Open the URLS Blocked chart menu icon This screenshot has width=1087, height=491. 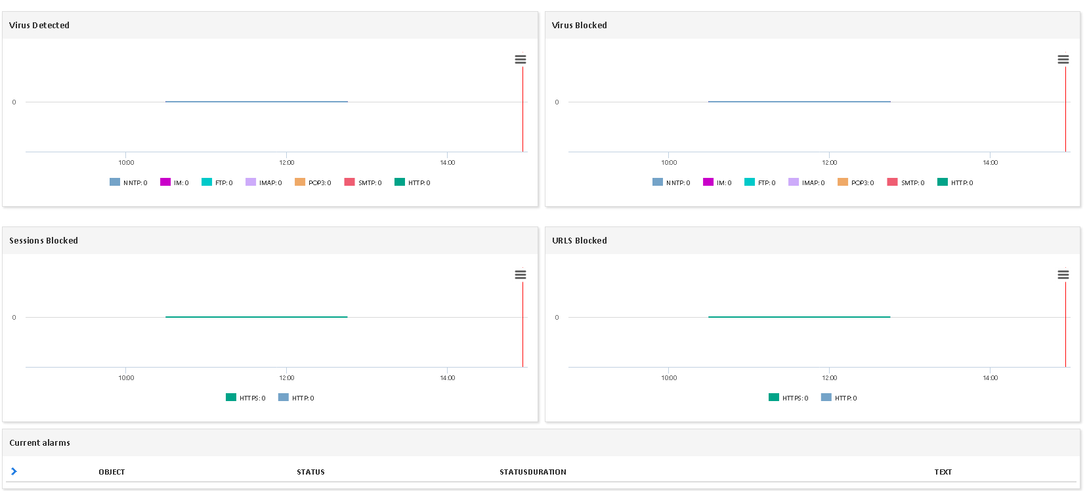(x=1063, y=275)
